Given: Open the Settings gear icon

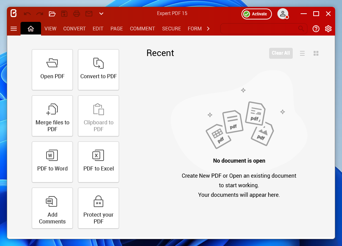Looking at the screenshot, I should point(328,29).
